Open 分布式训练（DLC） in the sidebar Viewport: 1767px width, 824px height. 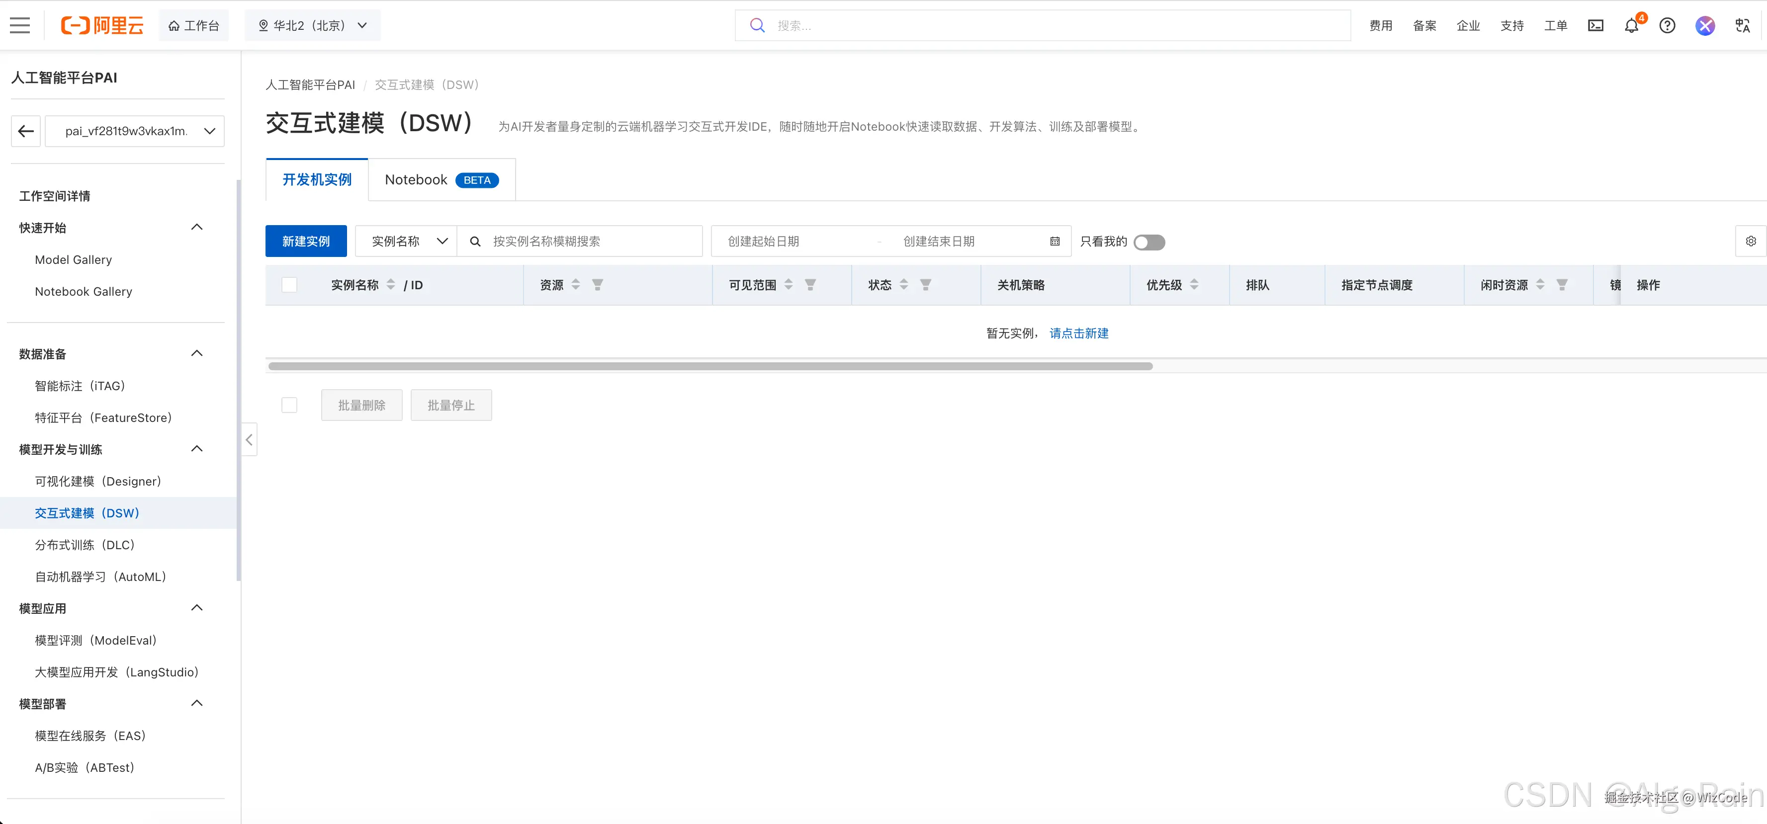(85, 545)
